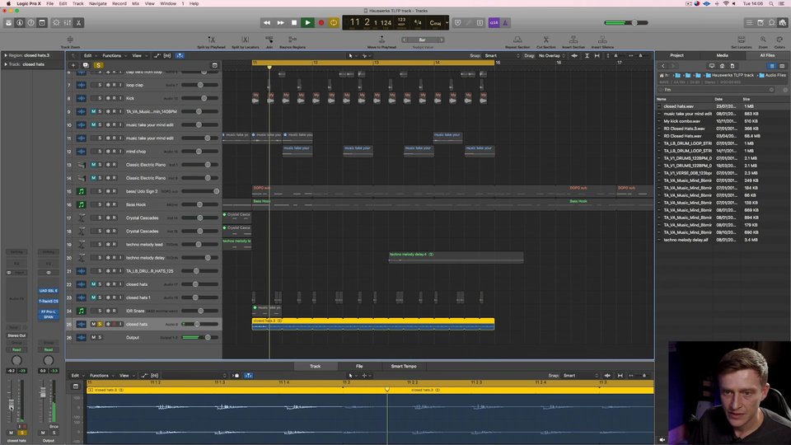Viewport: 791px width, 445px height.
Task: Open the Record menu in menu bar
Action: tap(119, 3)
